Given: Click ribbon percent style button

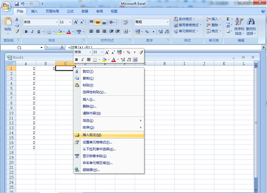Looking at the screenshot, I should pos(147,31).
